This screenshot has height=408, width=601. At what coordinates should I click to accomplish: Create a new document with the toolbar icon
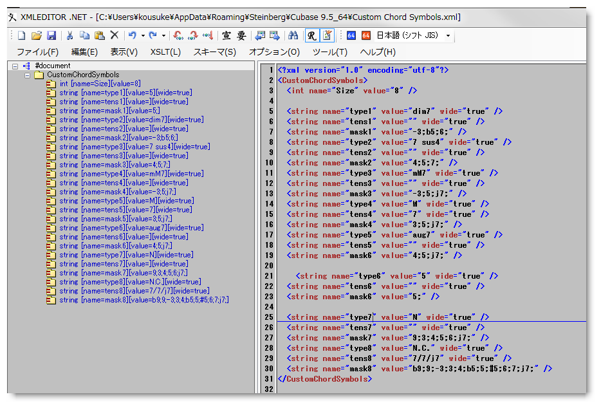[21, 35]
